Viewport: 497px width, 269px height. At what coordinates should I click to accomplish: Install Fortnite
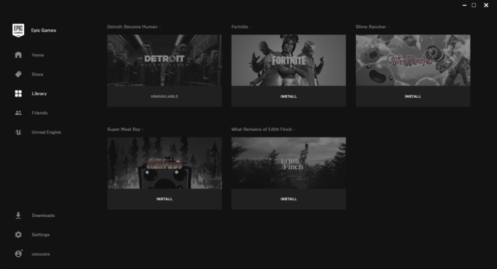click(289, 96)
